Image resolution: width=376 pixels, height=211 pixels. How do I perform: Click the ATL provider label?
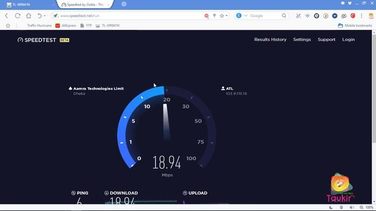(230, 89)
